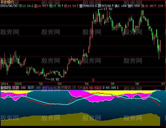Viewport: 166px width, 128px height.
Task: Click the turnover amount 额357298 value
Action: tap(105, 6)
